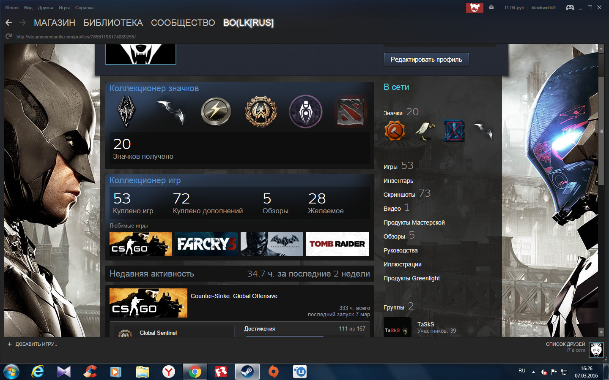Viewport: 609px width, 380px height.
Task: Click the purple circular badge
Action: click(x=305, y=112)
